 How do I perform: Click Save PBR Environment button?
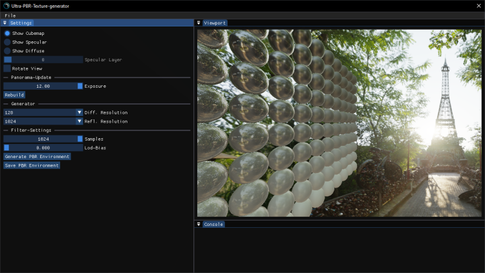click(32, 165)
